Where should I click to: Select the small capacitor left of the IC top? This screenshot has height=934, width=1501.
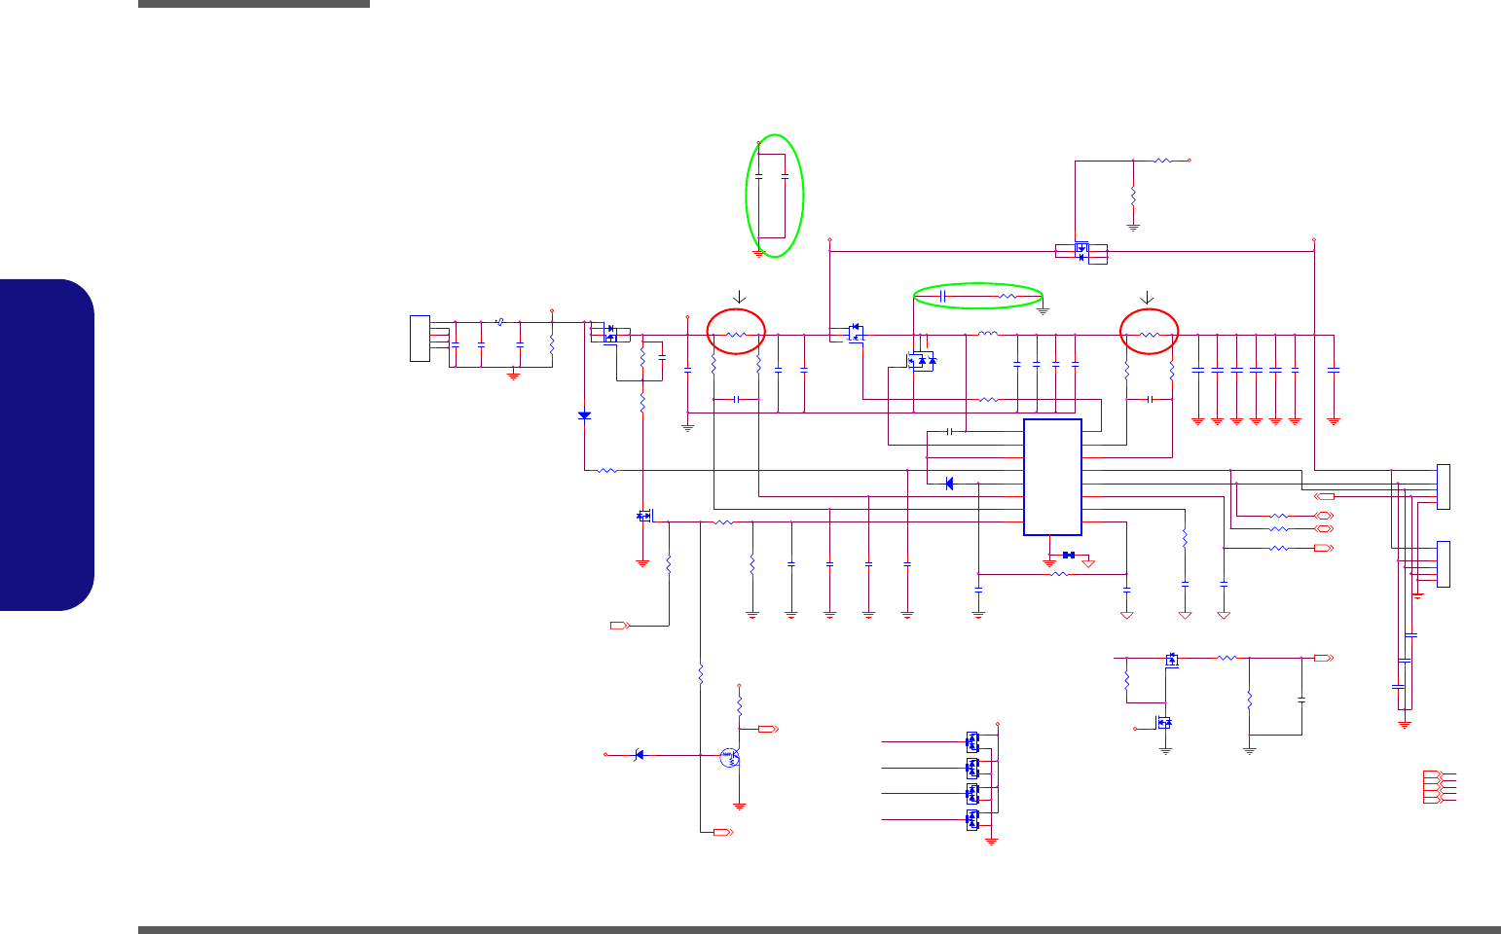949,431
